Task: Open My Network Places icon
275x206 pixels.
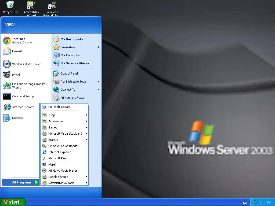Action: (56, 63)
